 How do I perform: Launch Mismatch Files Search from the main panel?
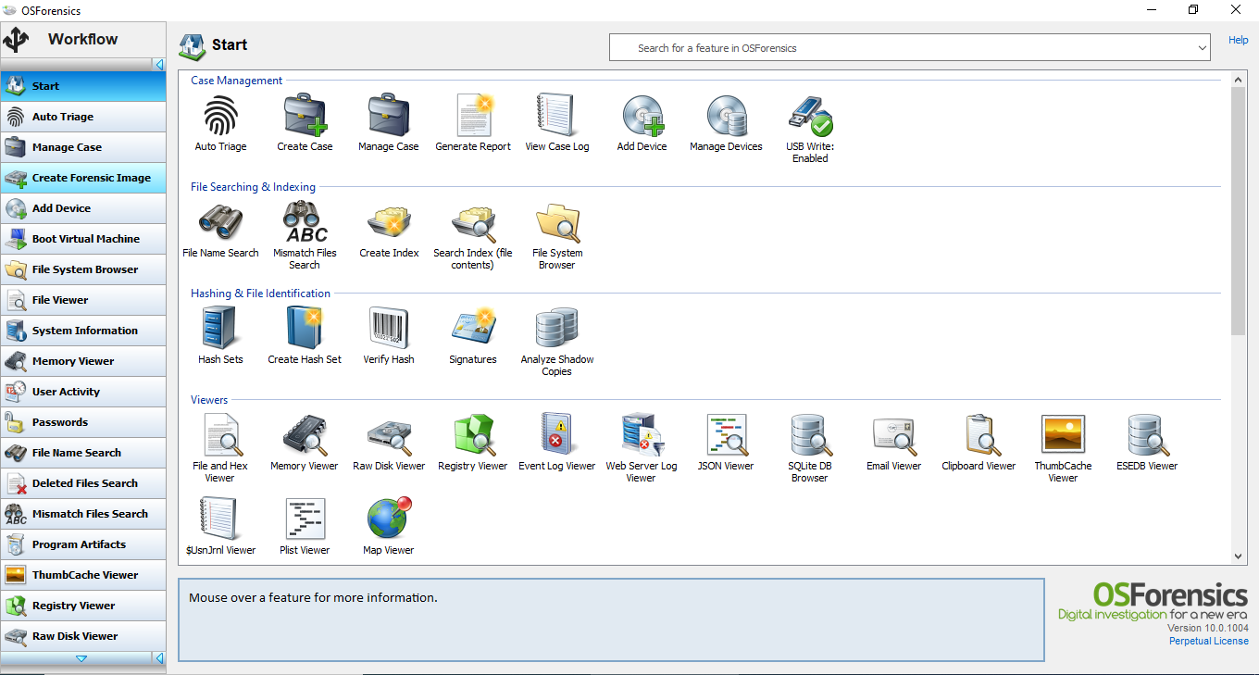tap(305, 223)
